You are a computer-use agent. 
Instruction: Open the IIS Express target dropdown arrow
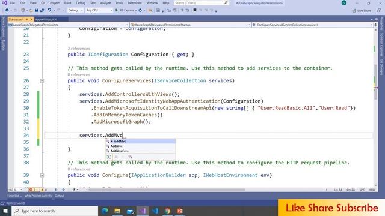click(x=136, y=10)
